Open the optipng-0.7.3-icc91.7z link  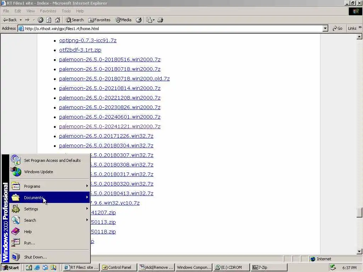pyautogui.click(x=88, y=40)
